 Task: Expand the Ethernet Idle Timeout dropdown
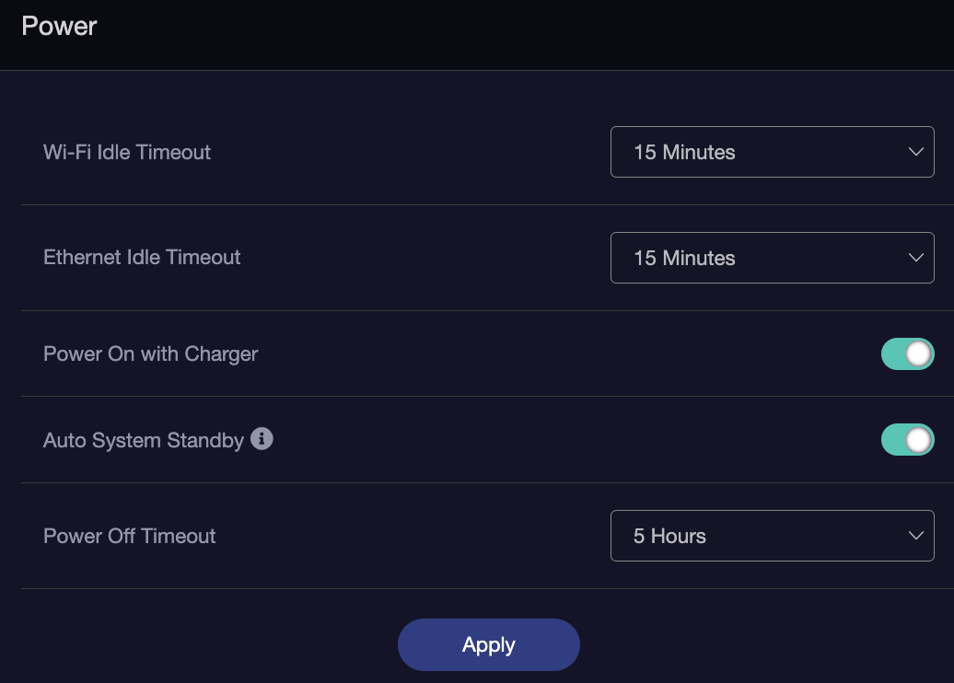772,258
